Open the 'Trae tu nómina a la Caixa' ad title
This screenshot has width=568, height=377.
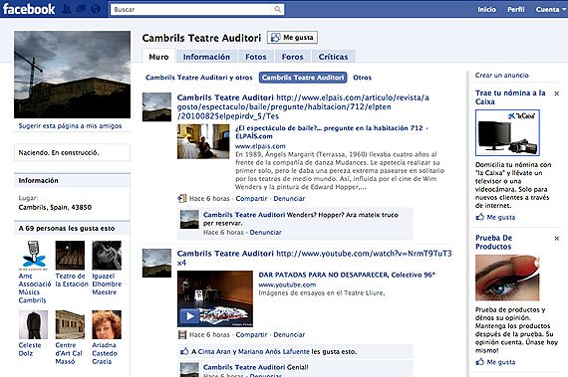coord(510,97)
